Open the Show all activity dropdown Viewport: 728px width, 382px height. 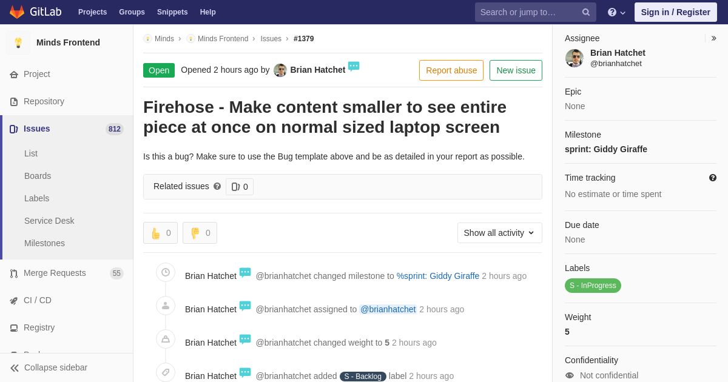click(x=500, y=233)
